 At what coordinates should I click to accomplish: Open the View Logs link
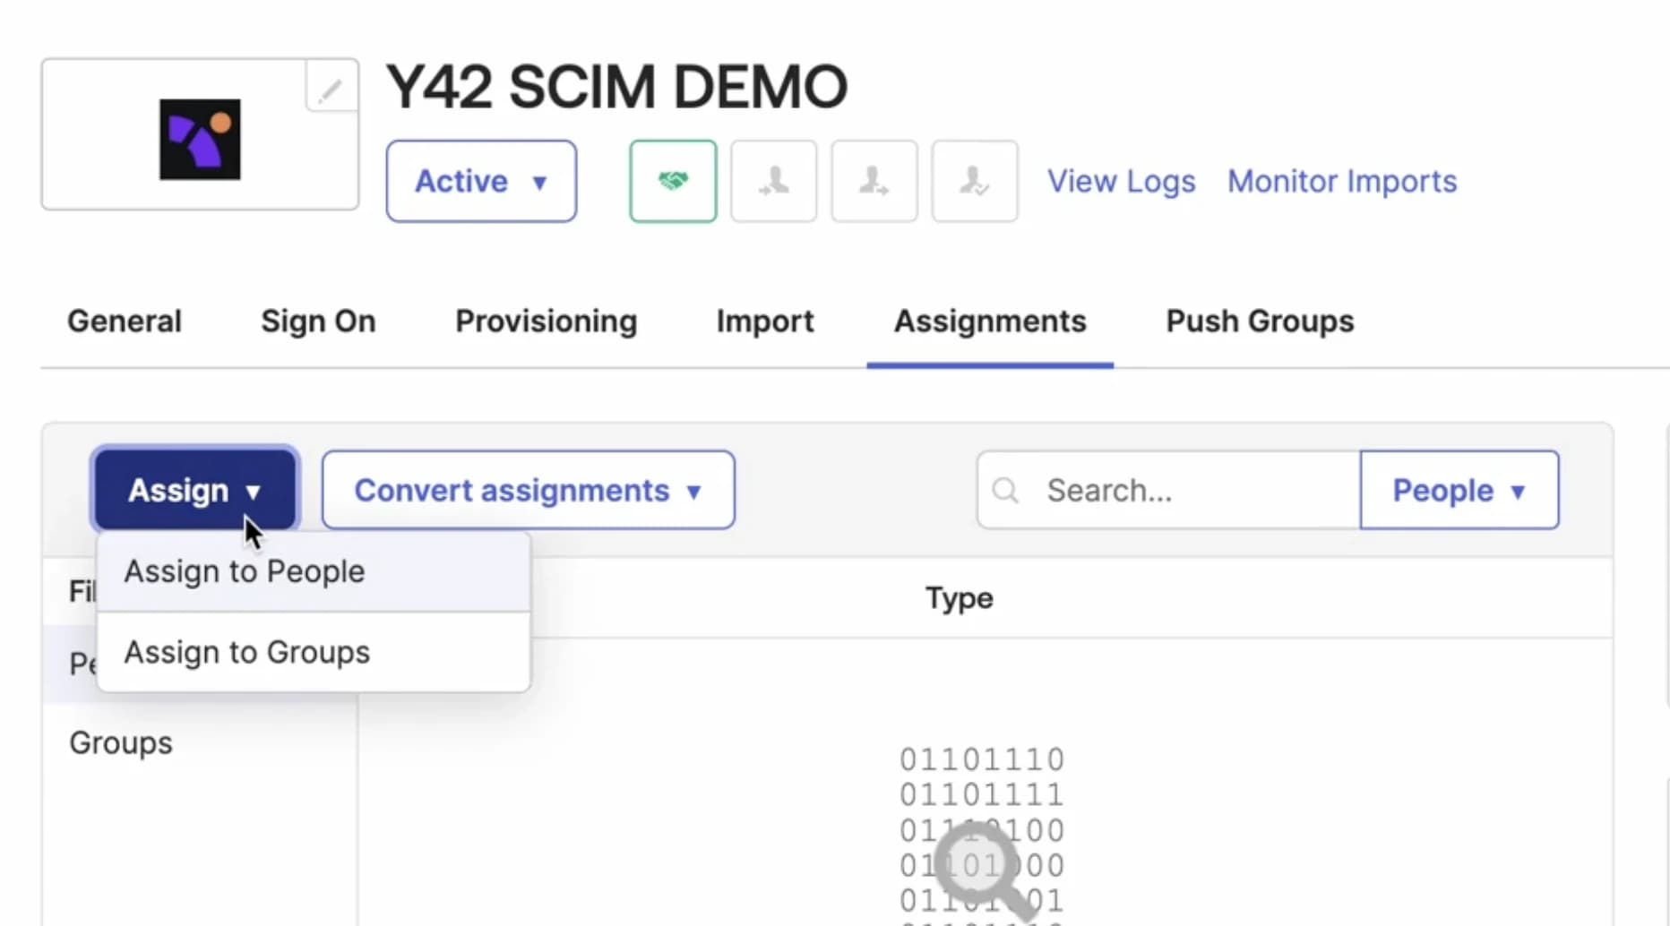1121,182
